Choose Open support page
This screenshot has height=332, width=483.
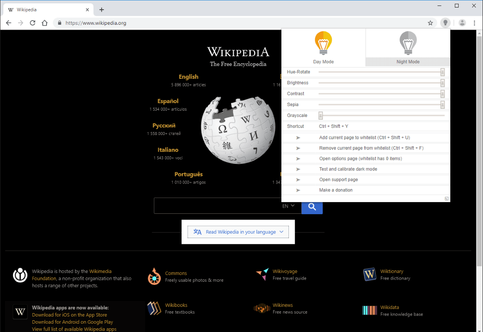pyautogui.click(x=338, y=179)
